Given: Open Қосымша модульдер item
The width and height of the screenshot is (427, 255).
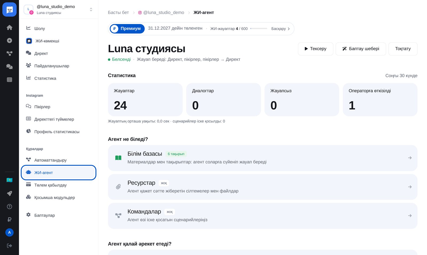Looking at the screenshot, I should [x=58, y=197].
